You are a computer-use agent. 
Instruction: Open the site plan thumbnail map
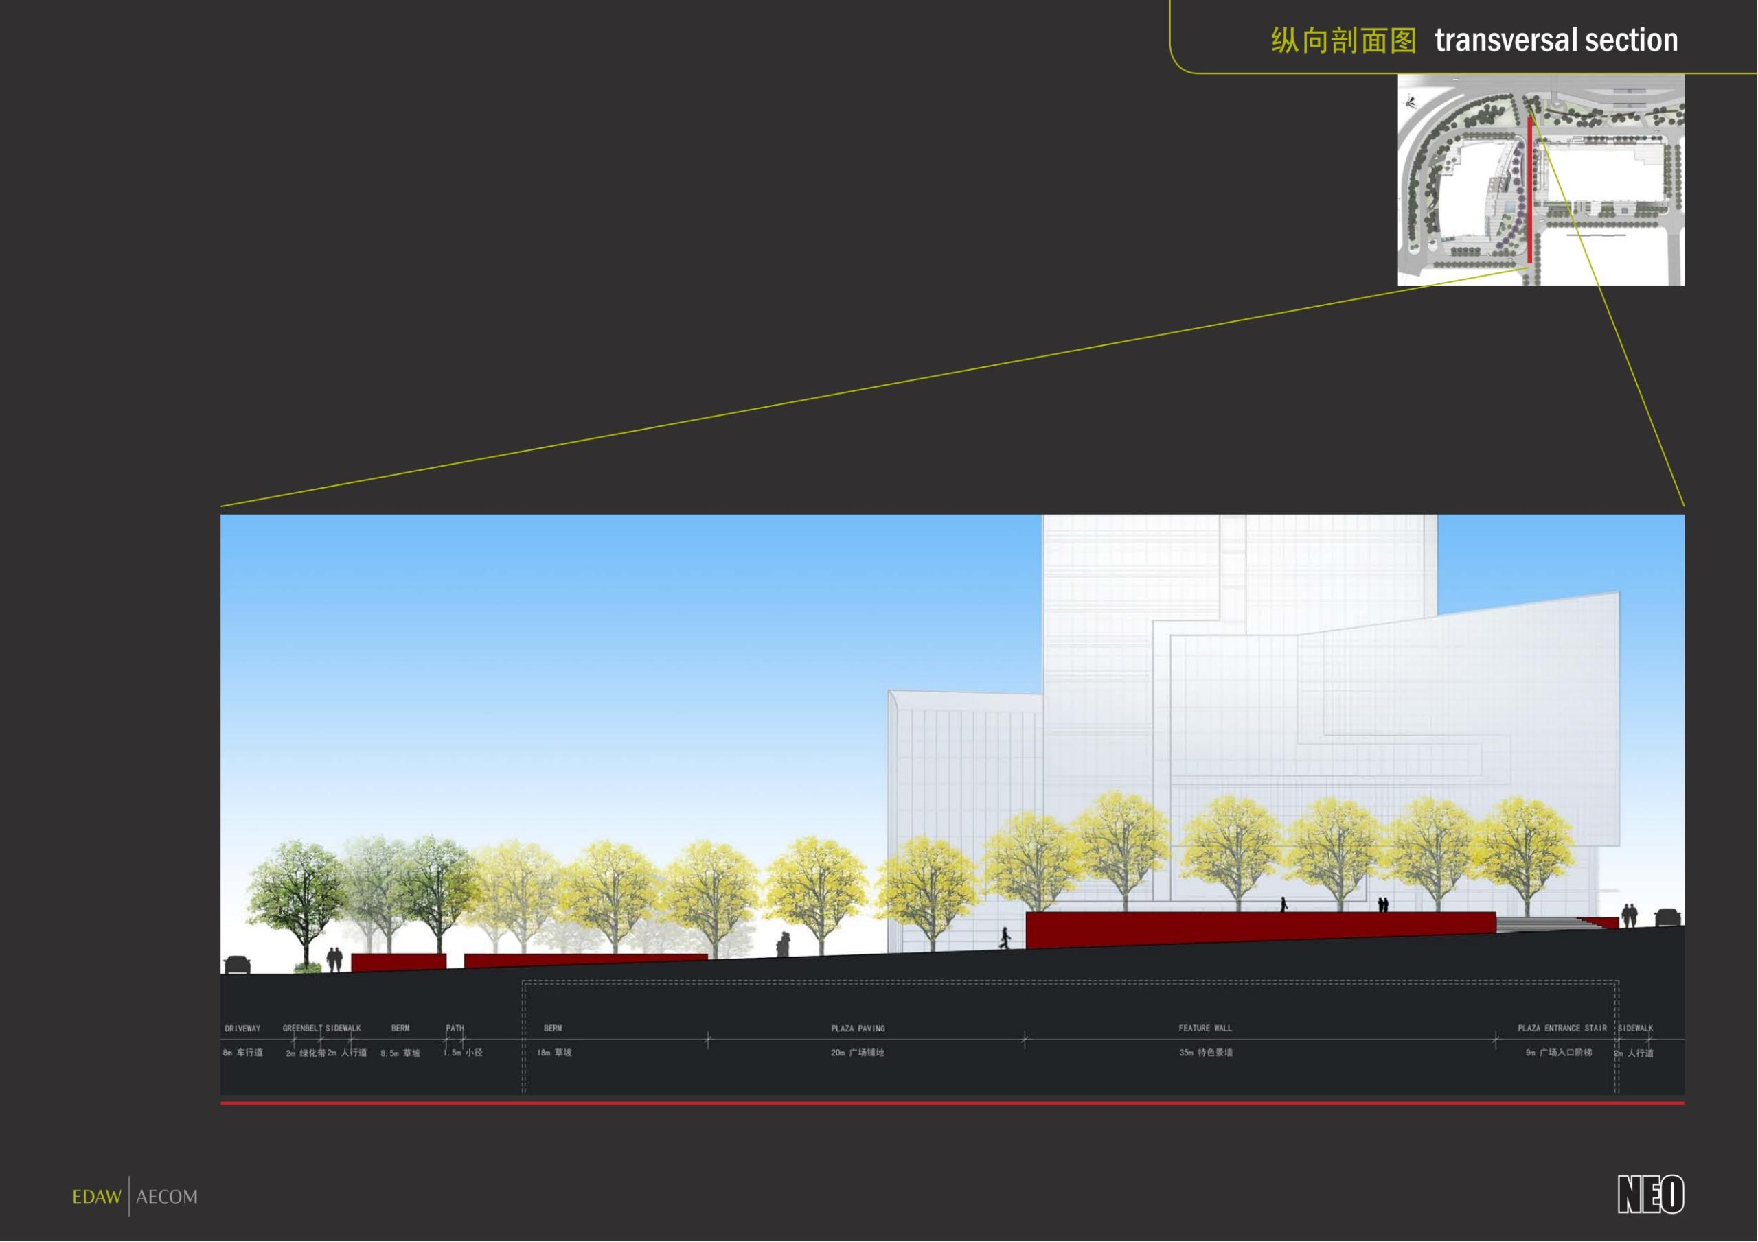(x=1540, y=180)
